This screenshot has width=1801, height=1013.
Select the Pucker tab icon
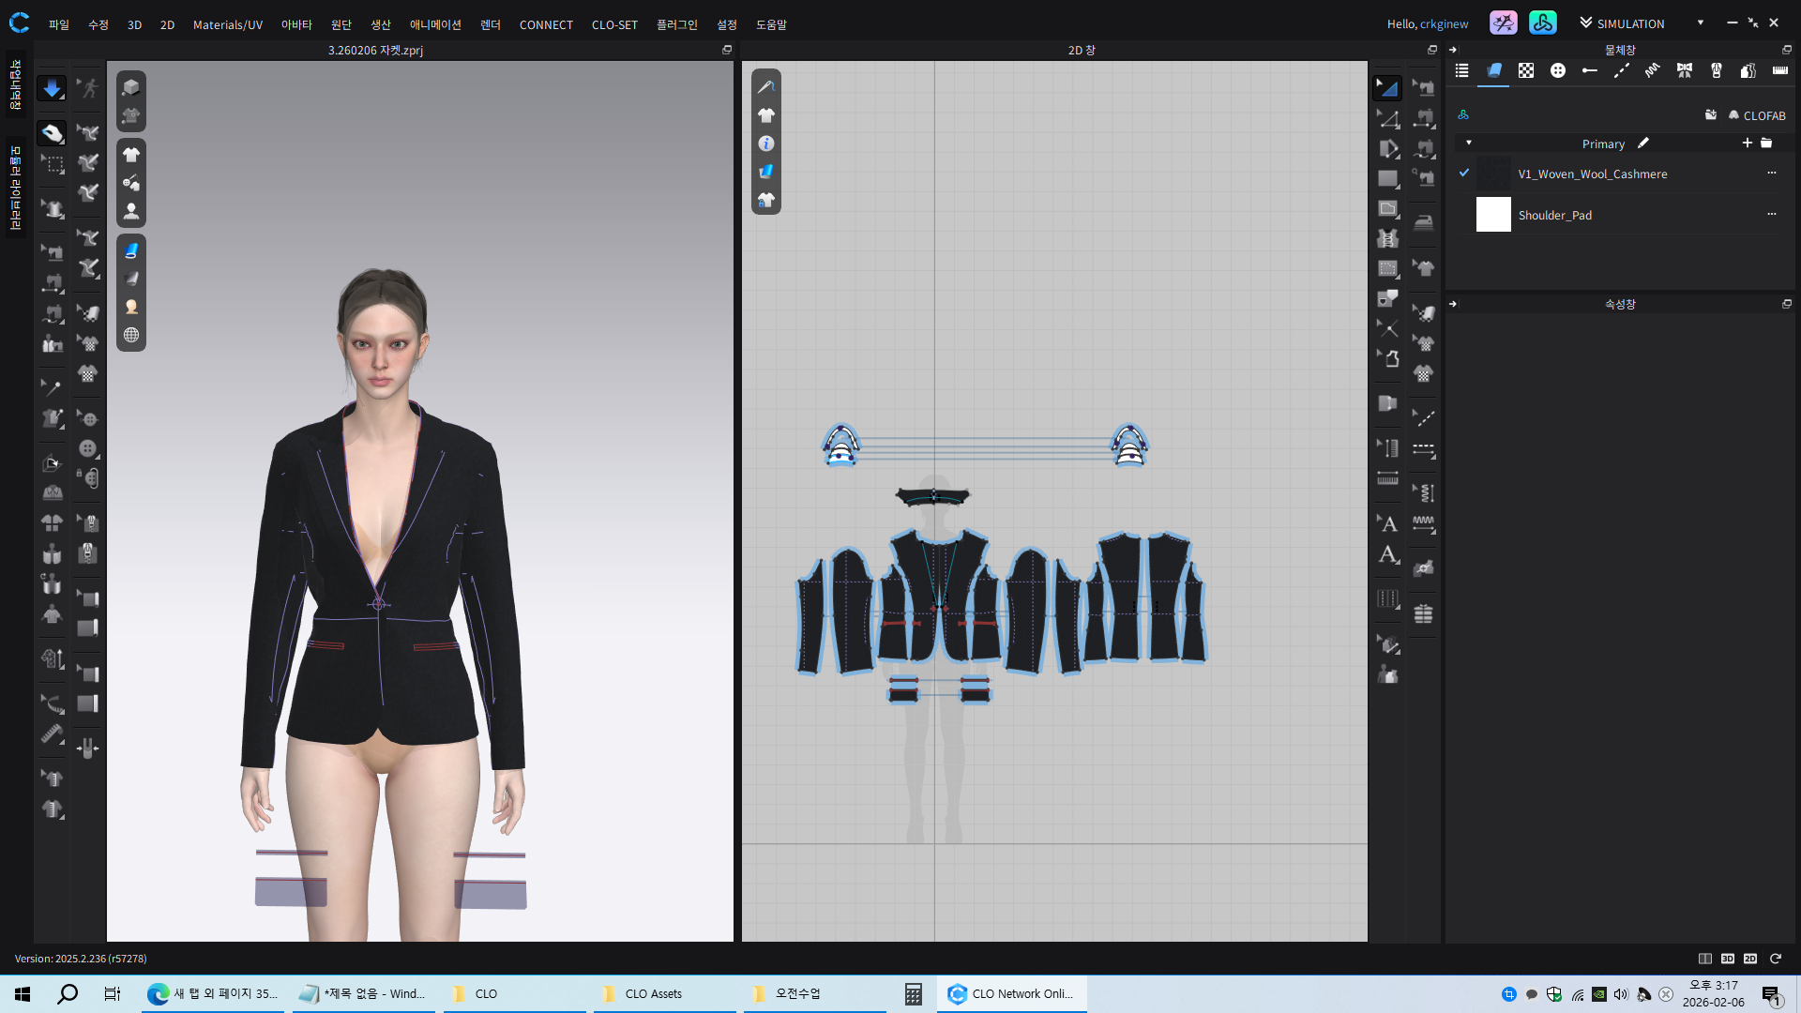coord(1652,70)
